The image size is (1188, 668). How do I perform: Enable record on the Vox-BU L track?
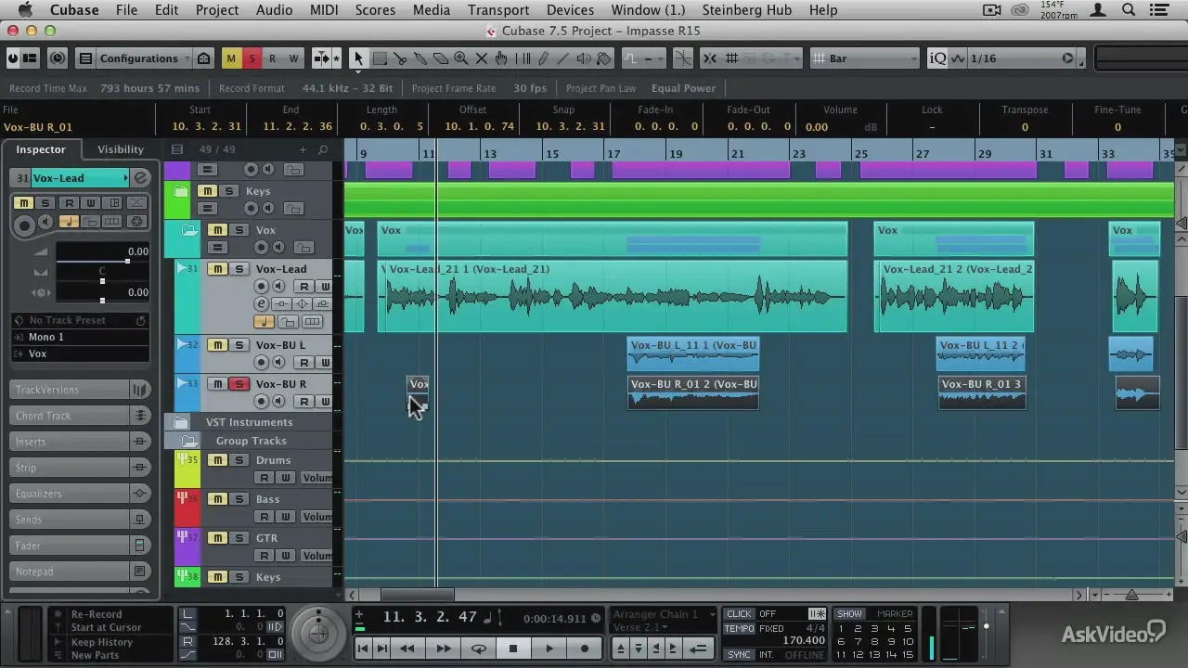[x=262, y=363]
